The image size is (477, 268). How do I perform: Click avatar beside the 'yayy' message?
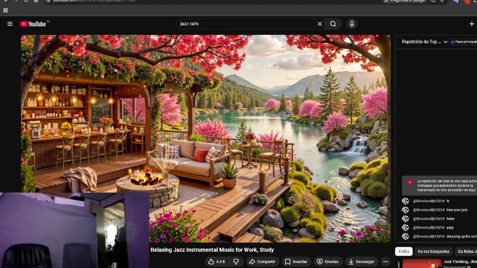click(405, 227)
